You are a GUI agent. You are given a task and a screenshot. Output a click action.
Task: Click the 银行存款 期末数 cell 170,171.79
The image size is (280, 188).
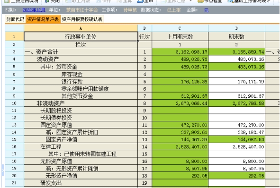236,82
